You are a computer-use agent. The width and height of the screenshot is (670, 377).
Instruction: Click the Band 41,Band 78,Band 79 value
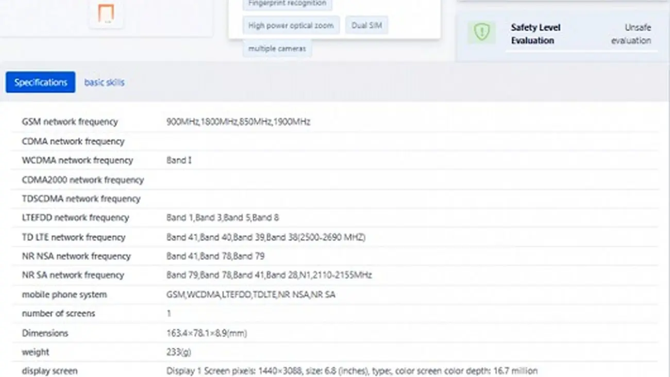point(215,256)
